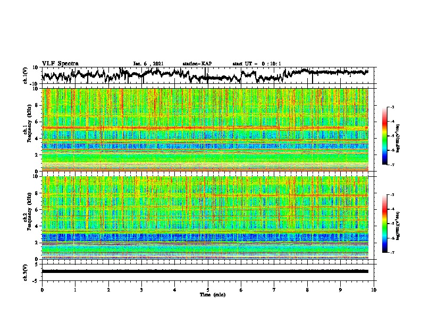Click the "6" tick on ch.1 frequency axis
421x325 pixels.
(37, 122)
